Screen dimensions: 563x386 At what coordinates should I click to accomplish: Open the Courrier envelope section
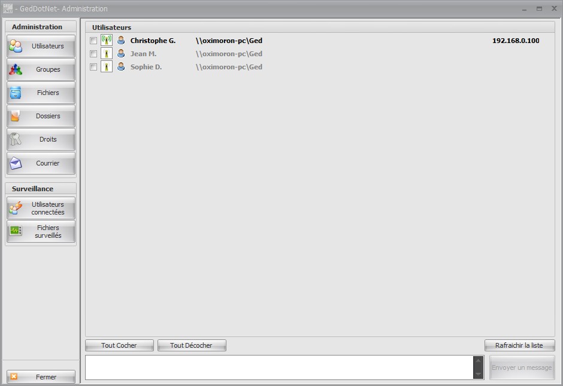click(41, 163)
